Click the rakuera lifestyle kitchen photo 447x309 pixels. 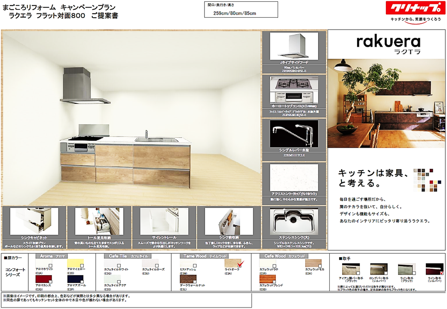tap(386, 103)
